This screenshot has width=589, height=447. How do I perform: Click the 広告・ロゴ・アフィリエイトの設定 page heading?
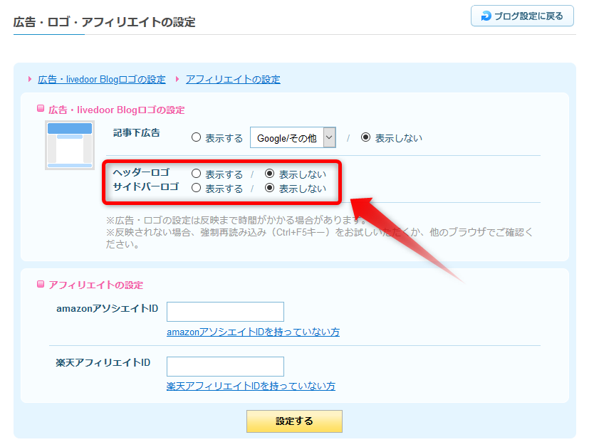(x=105, y=22)
